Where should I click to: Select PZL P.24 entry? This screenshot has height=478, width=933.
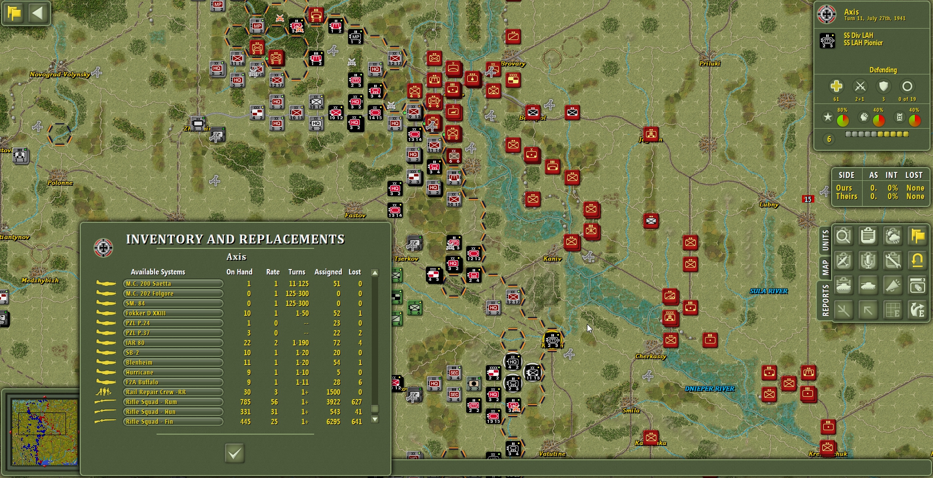[173, 323]
